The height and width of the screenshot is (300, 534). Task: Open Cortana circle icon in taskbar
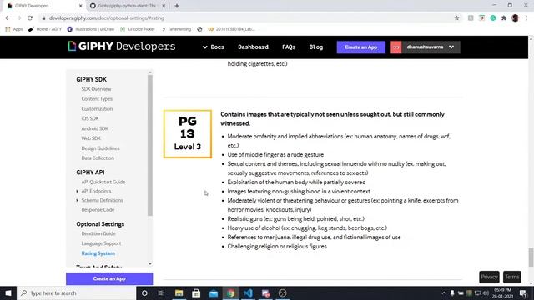tap(144, 292)
